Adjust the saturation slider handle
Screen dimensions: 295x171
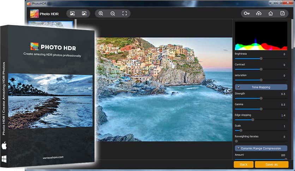click(261, 80)
